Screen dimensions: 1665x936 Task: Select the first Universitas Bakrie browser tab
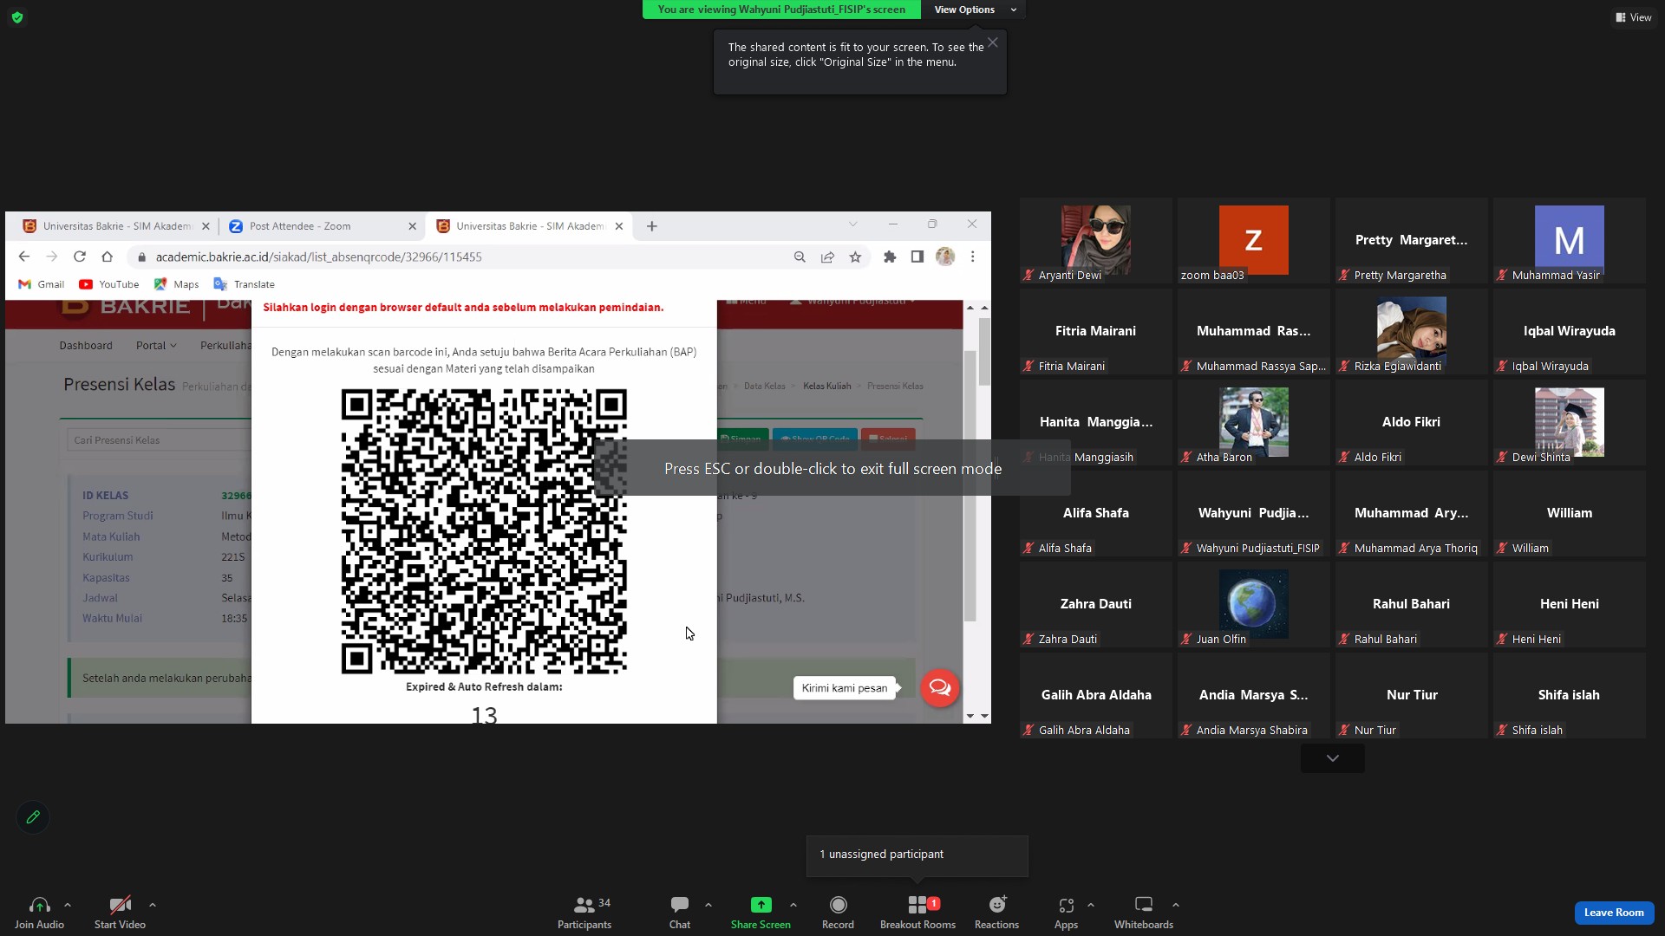coord(116,226)
